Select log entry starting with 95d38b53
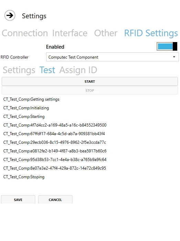 click(x=55, y=160)
